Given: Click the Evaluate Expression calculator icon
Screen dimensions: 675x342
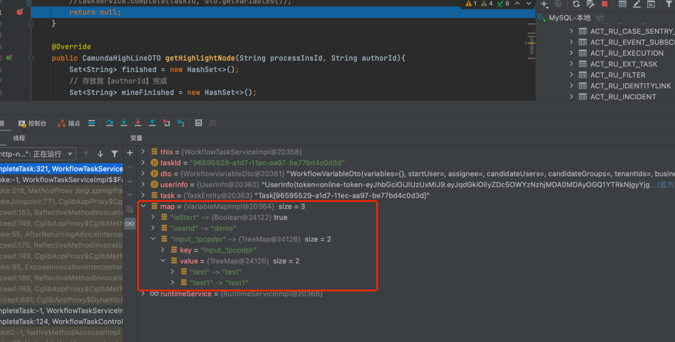Looking at the screenshot, I should [x=199, y=123].
